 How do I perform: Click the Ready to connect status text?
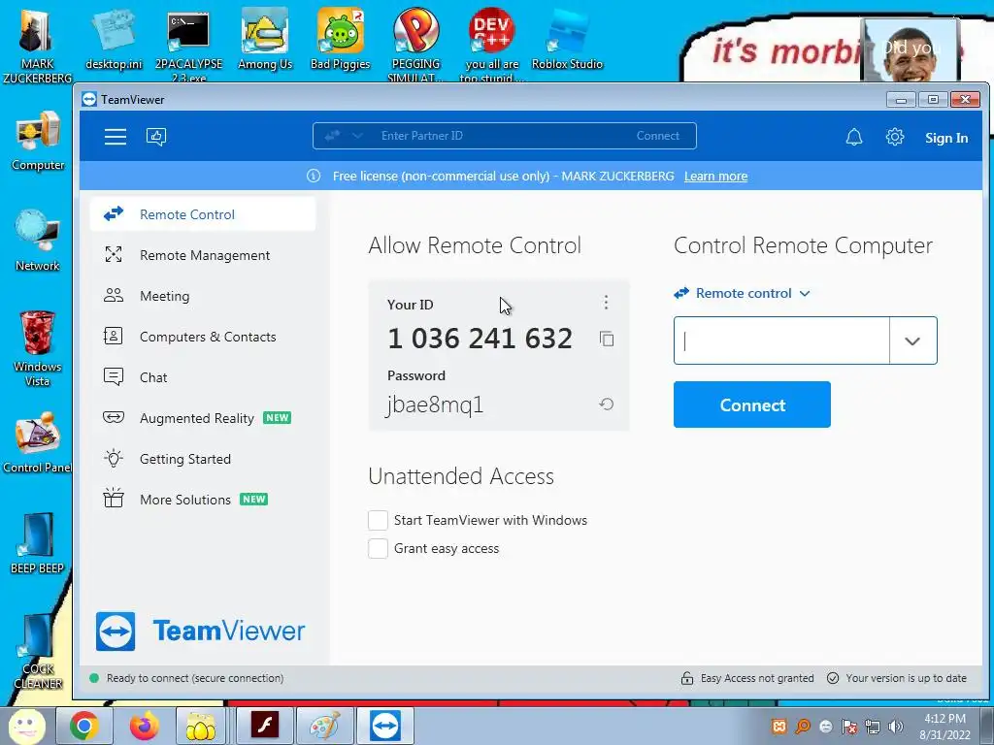(x=195, y=678)
